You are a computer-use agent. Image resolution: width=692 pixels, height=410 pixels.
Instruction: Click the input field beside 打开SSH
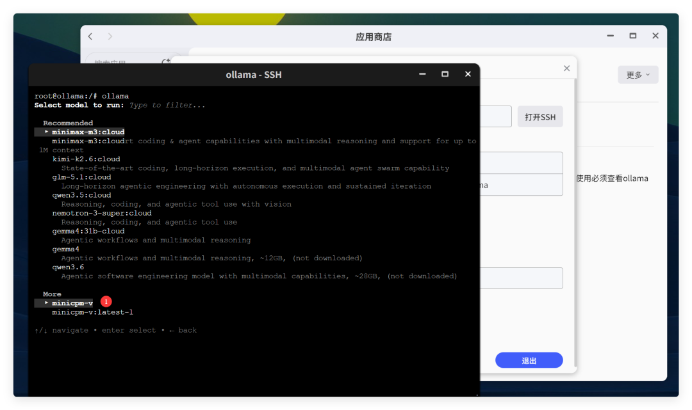pos(495,116)
